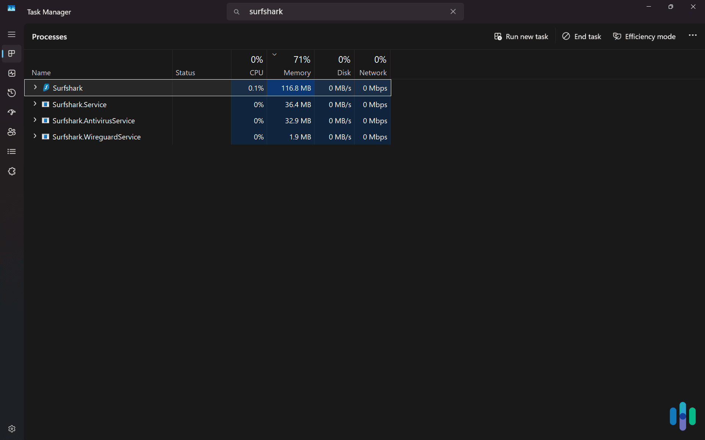This screenshot has height=440, width=705.
Task: Open Task Manager settings via bottom gear
Action: (11, 429)
